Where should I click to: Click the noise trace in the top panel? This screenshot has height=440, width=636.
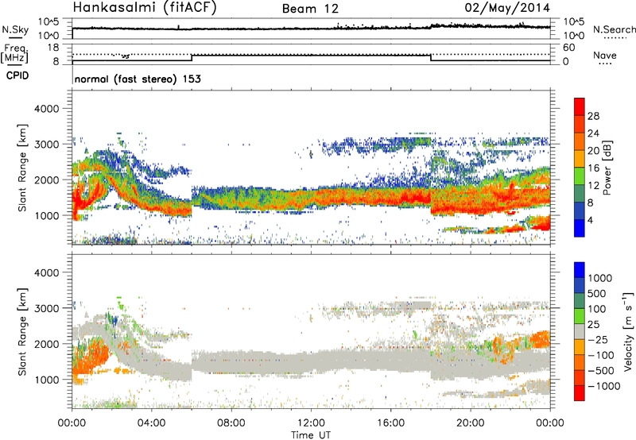(311, 28)
